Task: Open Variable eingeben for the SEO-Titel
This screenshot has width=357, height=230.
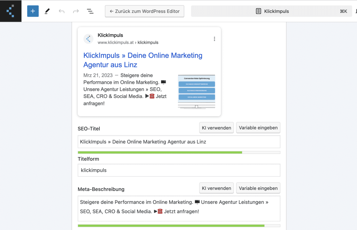Action: (258, 127)
